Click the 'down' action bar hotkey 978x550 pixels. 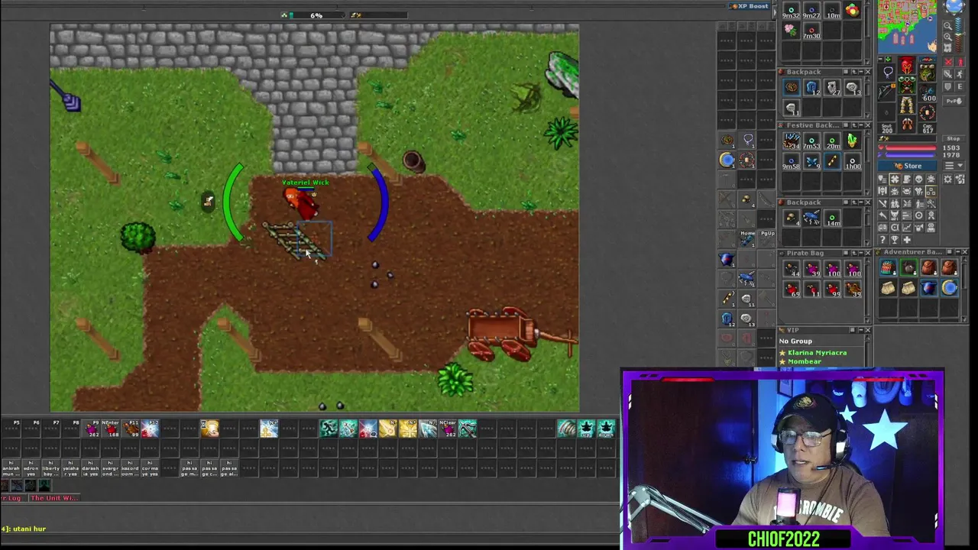(x=606, y=429)
